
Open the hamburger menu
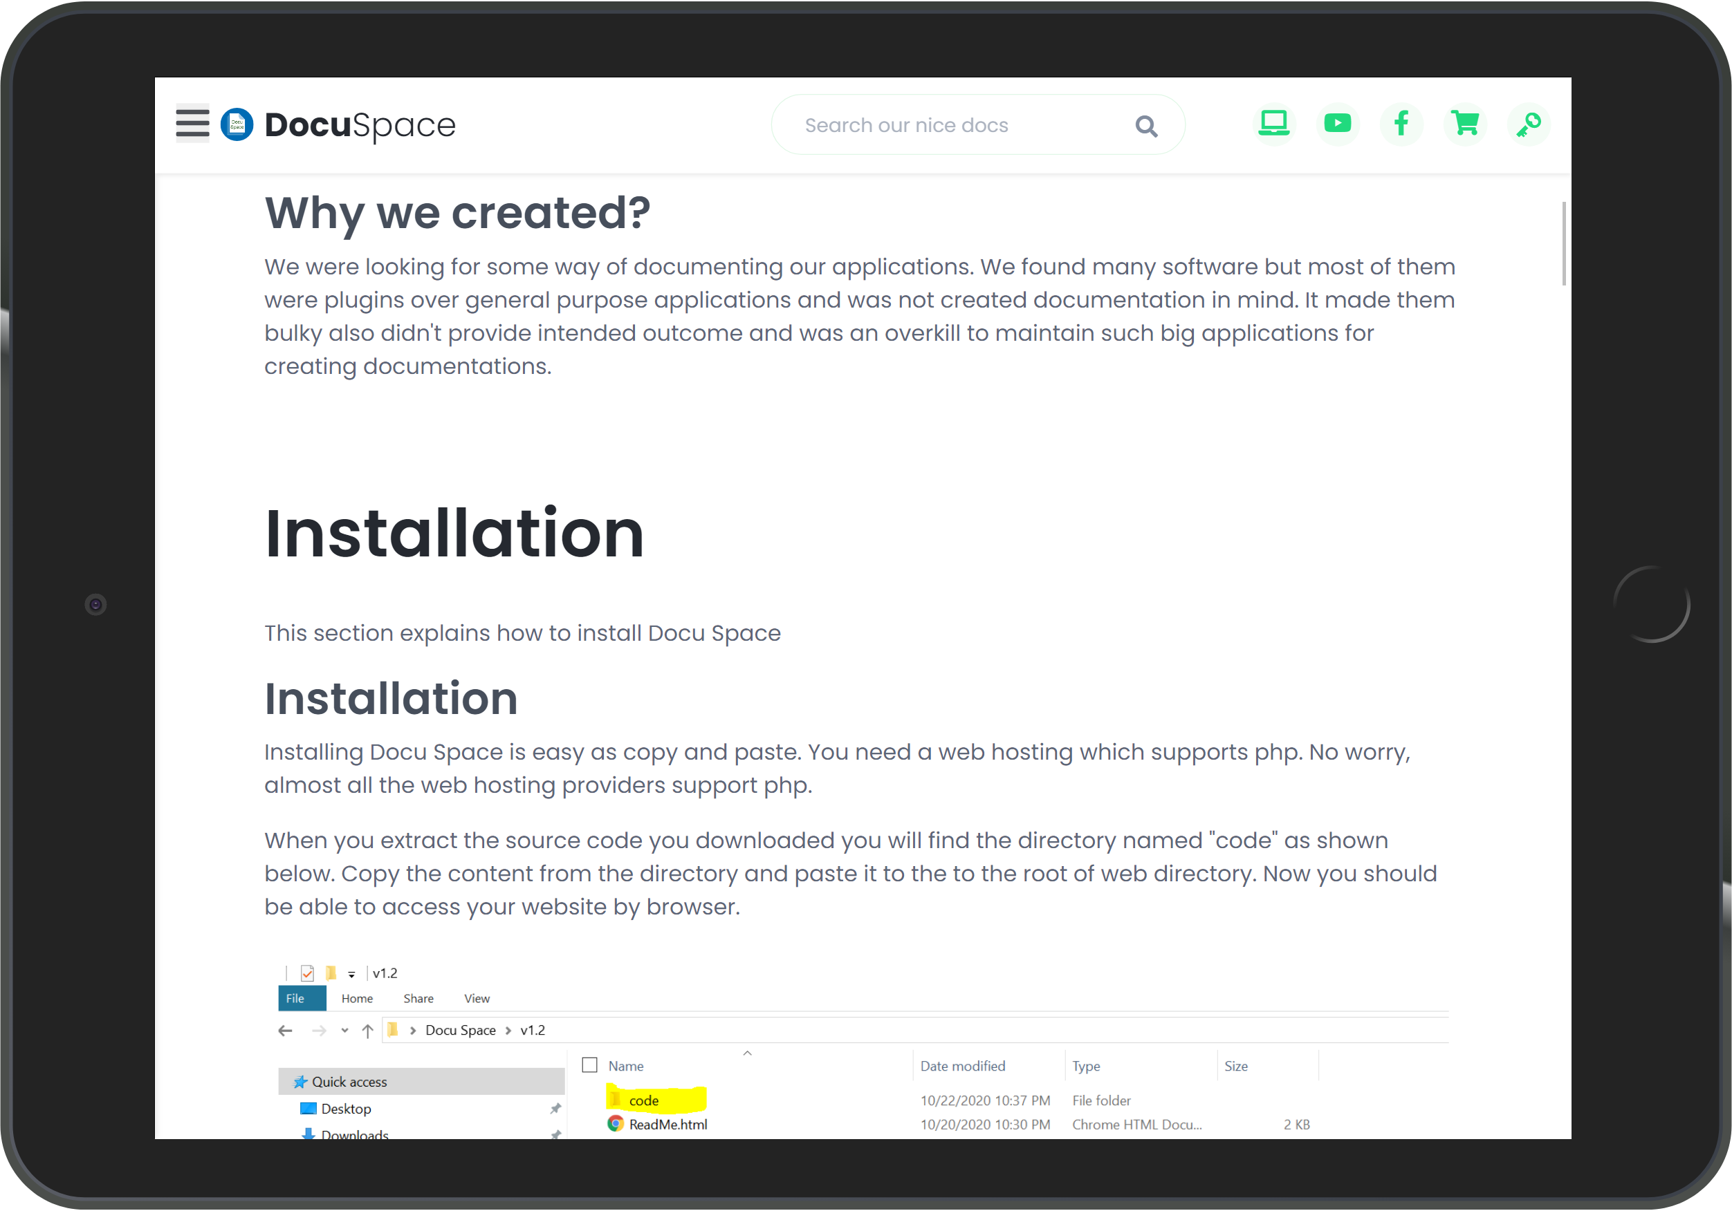192,124
